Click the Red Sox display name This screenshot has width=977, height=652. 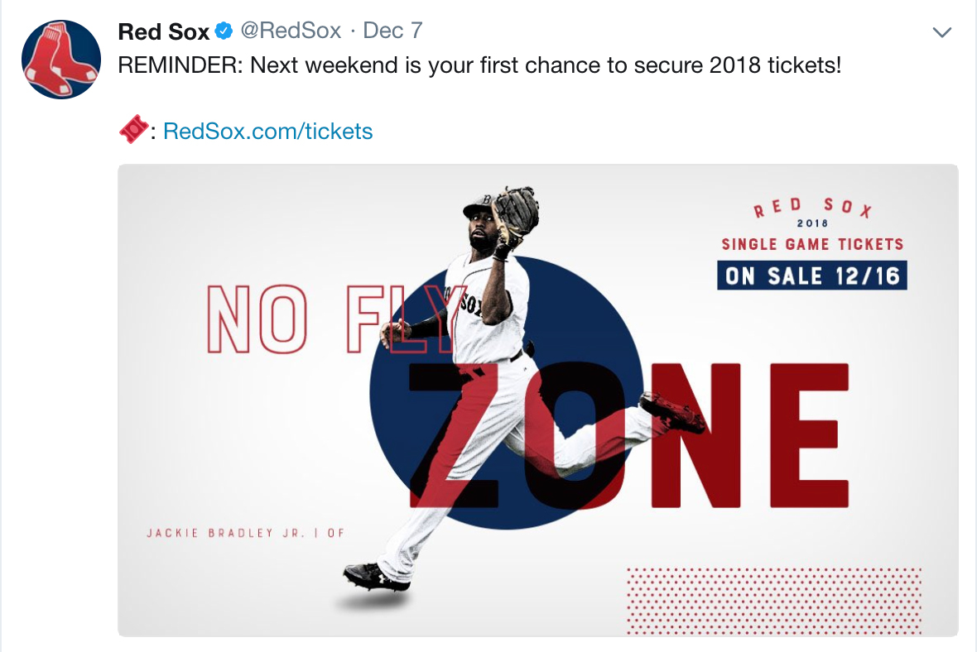click(164, 31)
